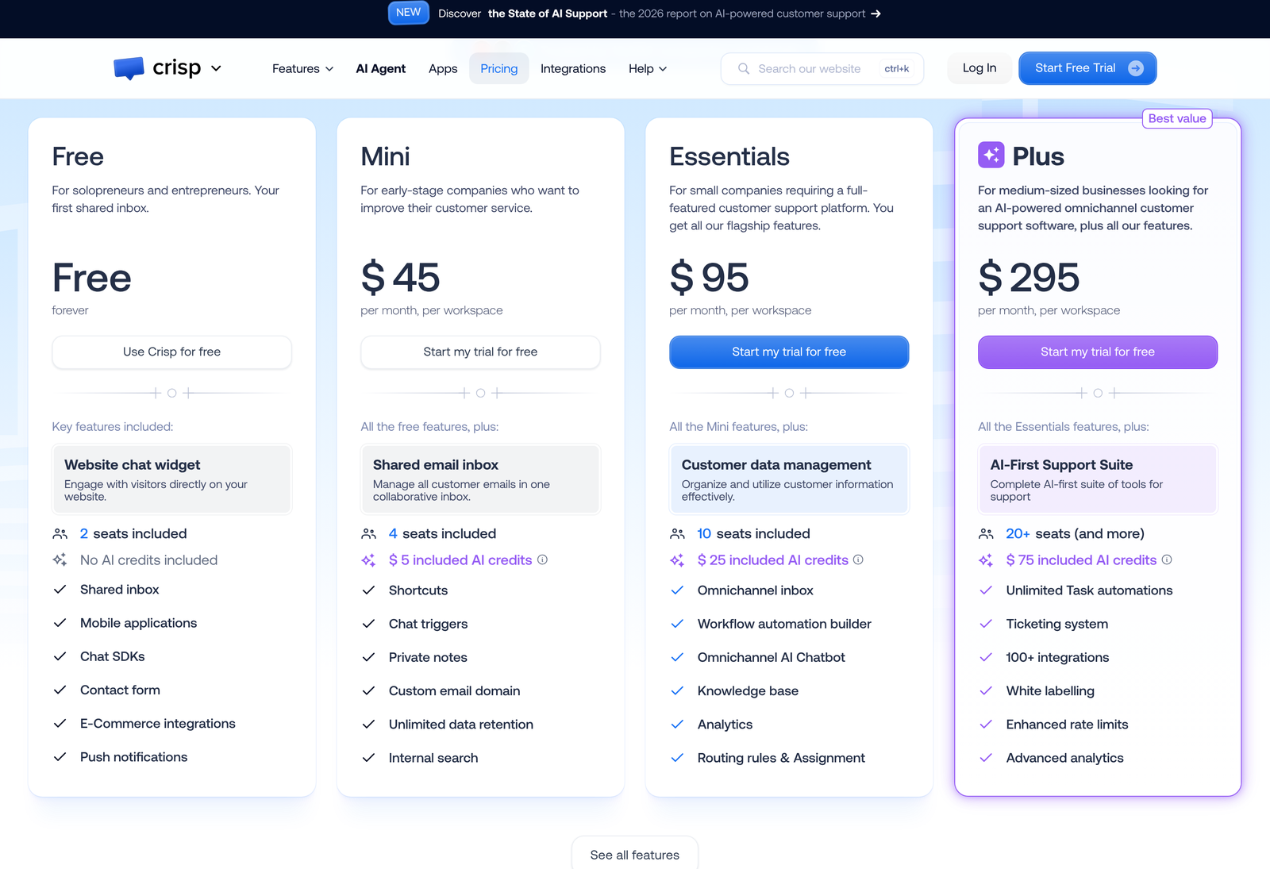The image size is (1270, 869).
Task: Click the $ 25 included AI credits text
Action: coord(773,560)
